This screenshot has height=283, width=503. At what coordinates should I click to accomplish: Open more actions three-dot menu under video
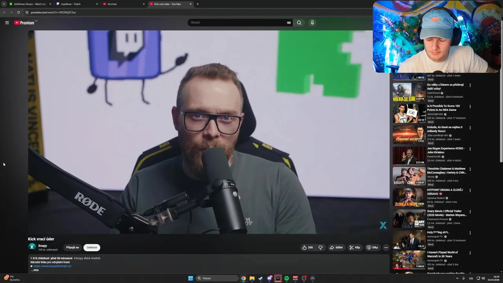pyautogui.click(x=386, y=248)
